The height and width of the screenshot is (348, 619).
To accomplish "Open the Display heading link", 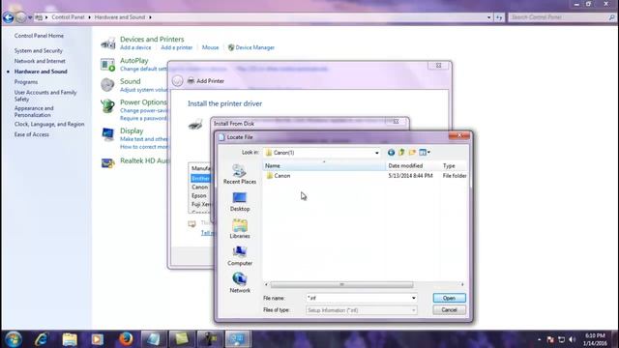I will (x=132, y=130).
